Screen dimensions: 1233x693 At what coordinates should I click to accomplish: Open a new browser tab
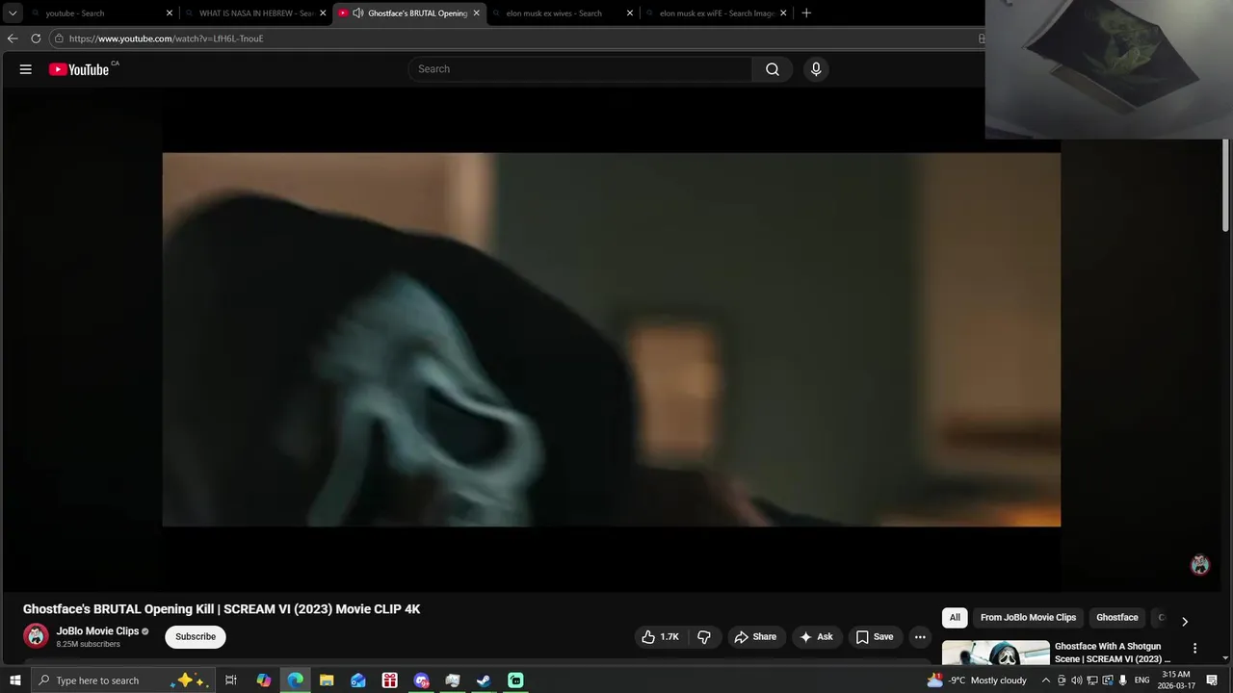[x=806, y=13]
